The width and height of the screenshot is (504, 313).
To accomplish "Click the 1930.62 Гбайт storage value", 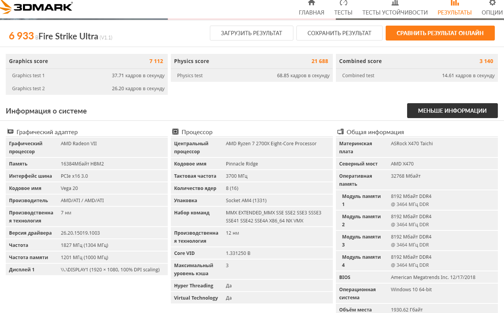I will tap(407, 310).
